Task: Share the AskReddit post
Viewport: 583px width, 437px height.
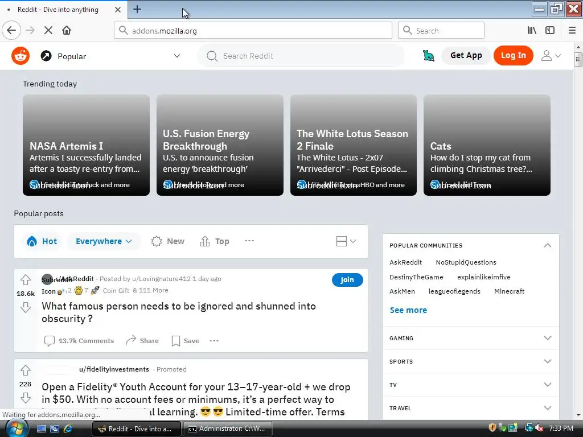Action: point(142,341)
